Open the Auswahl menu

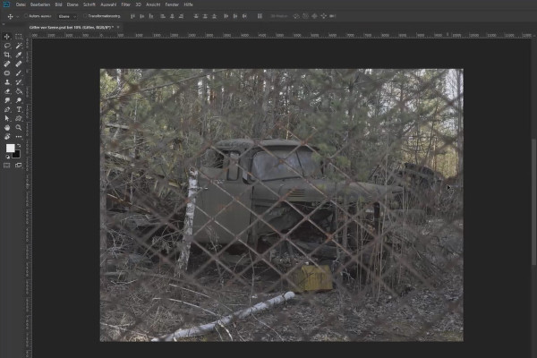[x=108, y=4]
